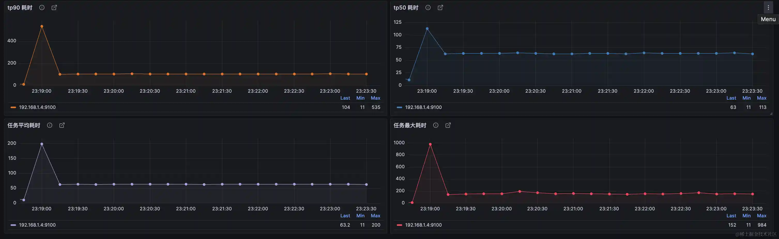Sort tp50 legend by Last column header
Screen dimensions: 779x239
coord(731,98)
